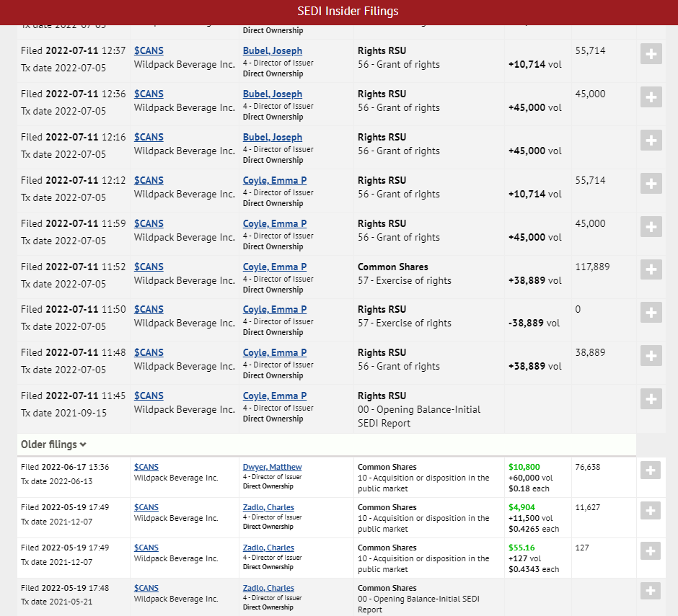Open $CANS ticker in the 12:37 filing row
The height and width of the screenshot is (616, 678).
click(149, 50)
